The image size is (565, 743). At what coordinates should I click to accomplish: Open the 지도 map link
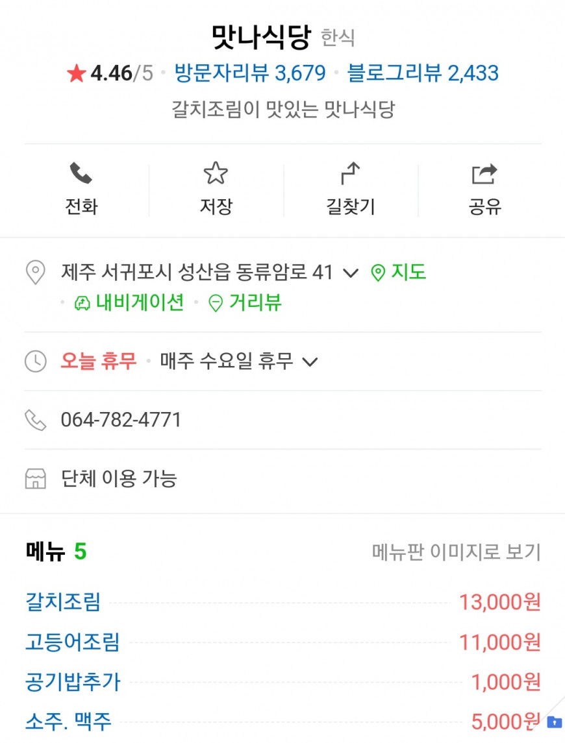click(398, 273)
